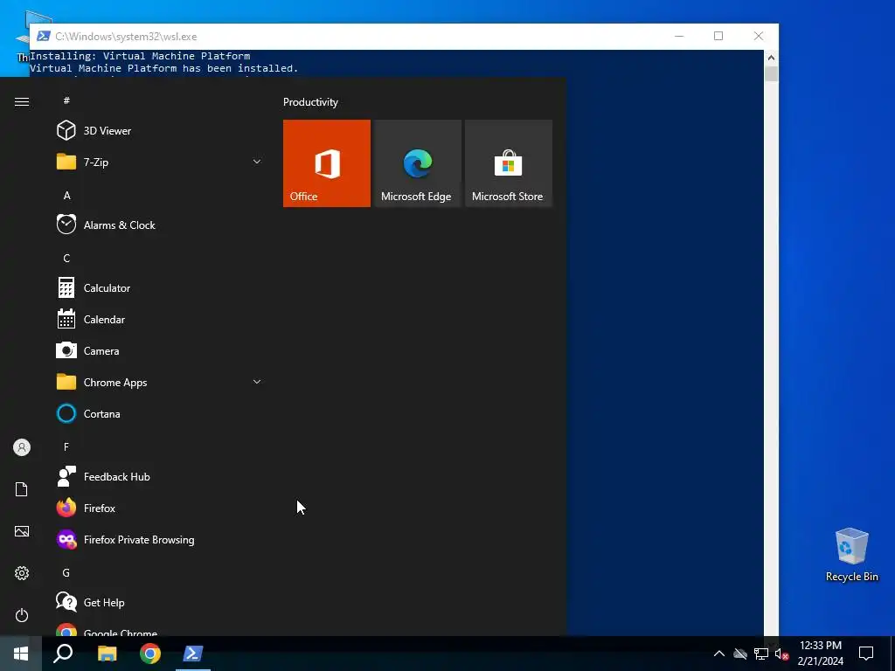
Task: Open the Microsoft Edge tile
Action: pos(417,163)
